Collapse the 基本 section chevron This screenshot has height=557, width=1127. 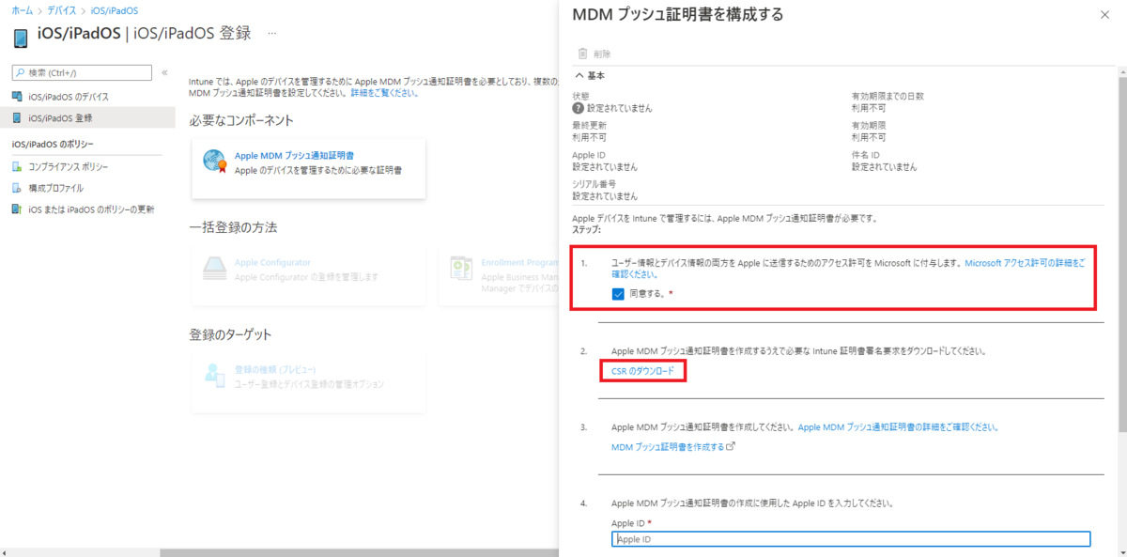pyautogui.click(x=579, y=76)
